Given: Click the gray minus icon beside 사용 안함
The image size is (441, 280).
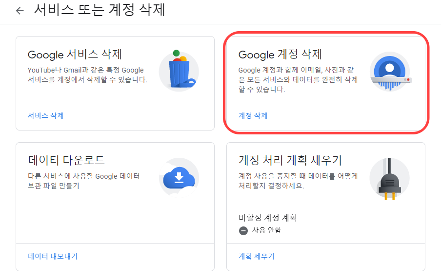Looking at the screenshot, I should pyautogui.click(x=243, y=230).
